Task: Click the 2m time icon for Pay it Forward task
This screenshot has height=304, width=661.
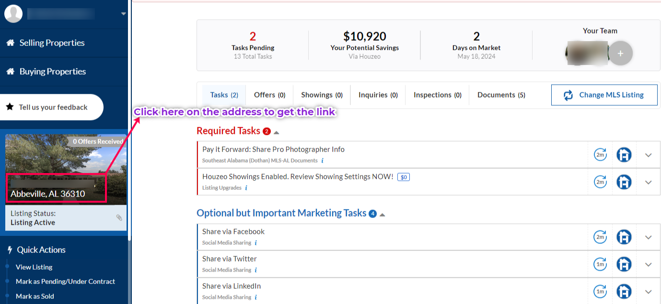Action: tap(600, 155)
